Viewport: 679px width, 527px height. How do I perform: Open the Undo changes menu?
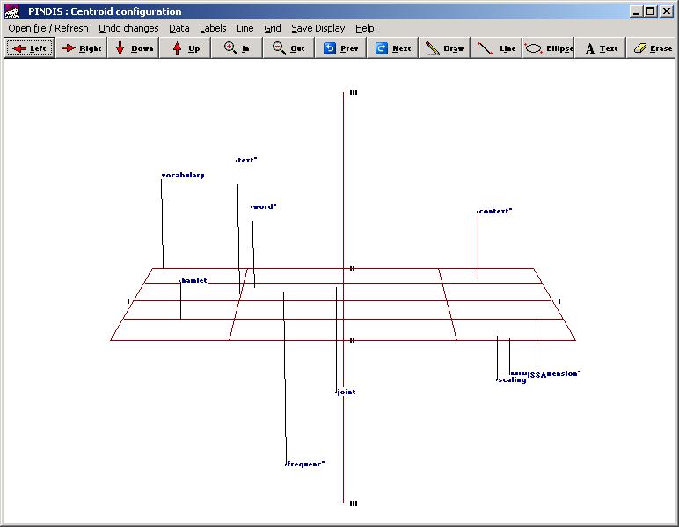click(x=128, y=28)
